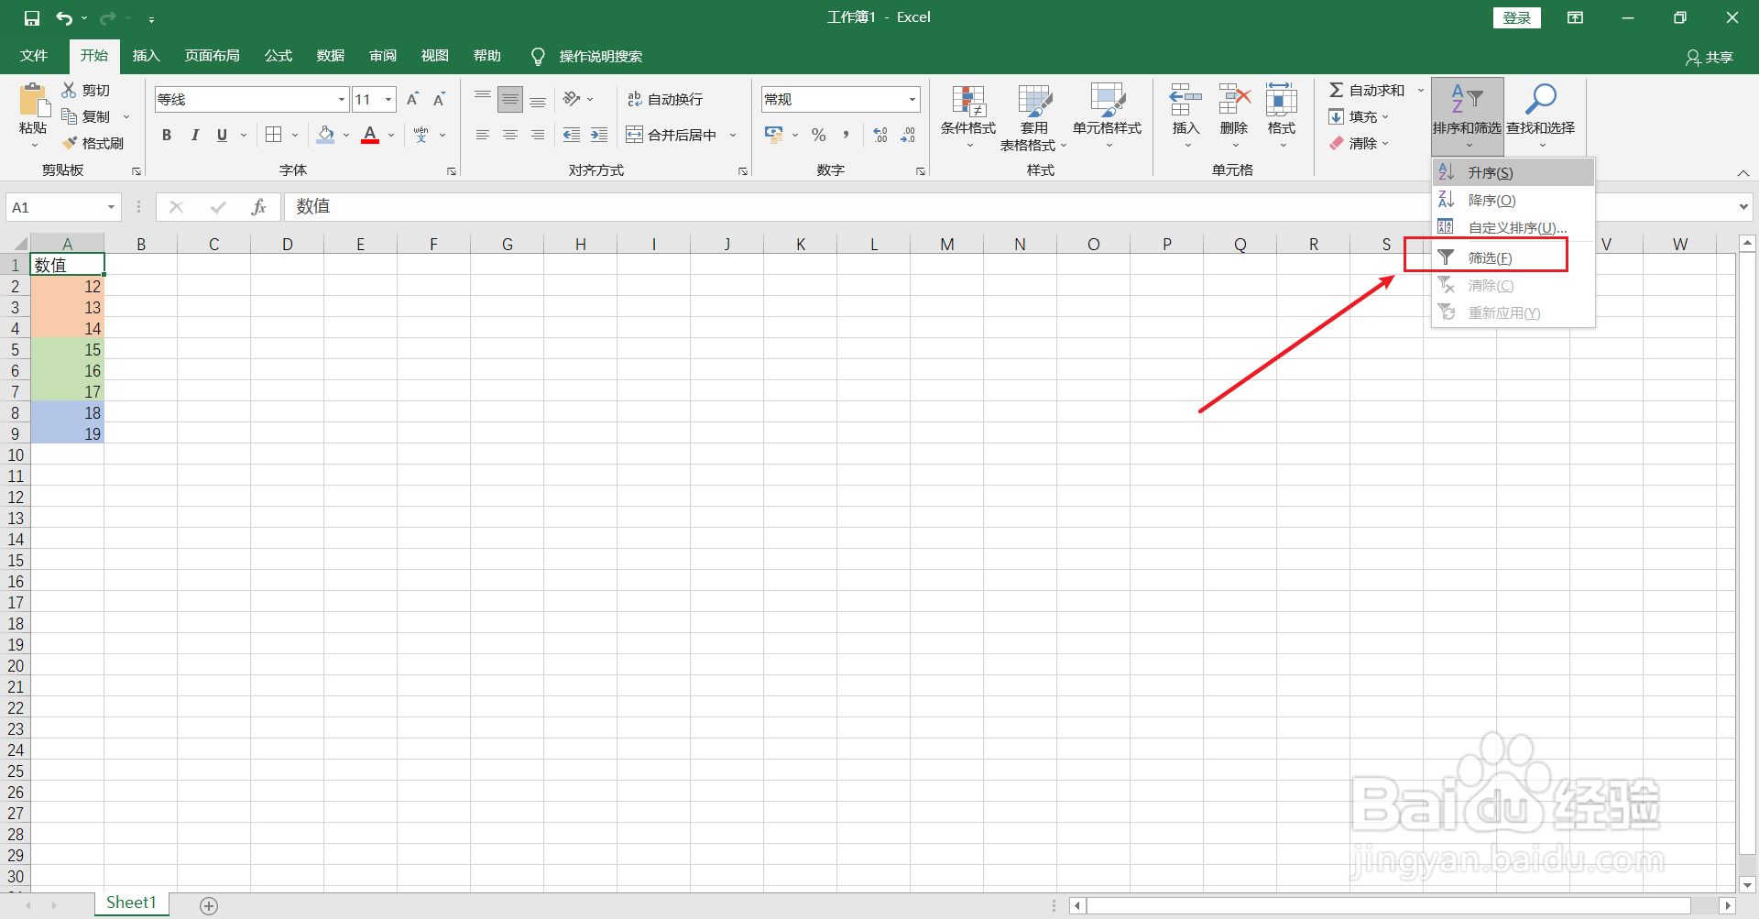Open Find and Select magnifier icon

point(1541,99)
